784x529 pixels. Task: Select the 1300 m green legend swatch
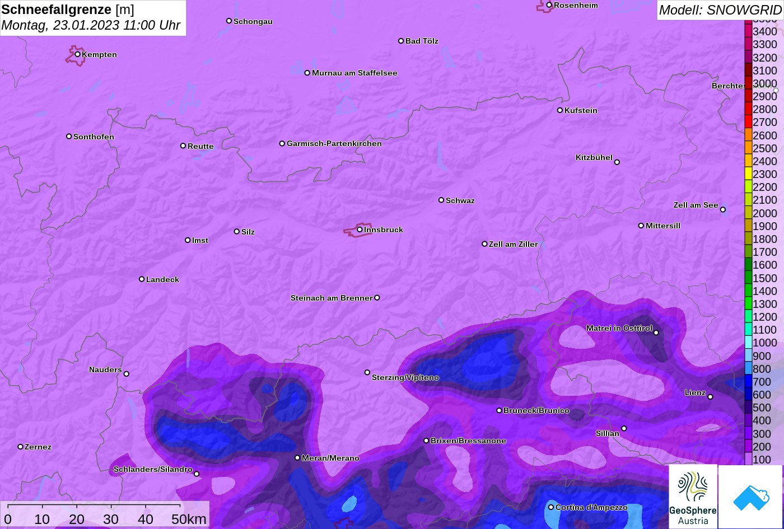click(x=748, y=304)
